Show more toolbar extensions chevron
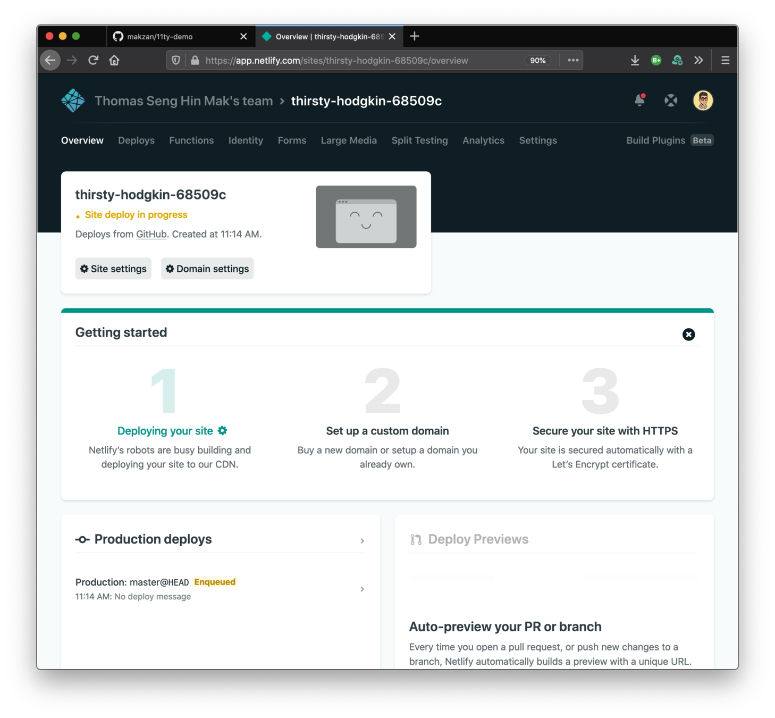Screen dimensions: 775x718 coord(698,60)
